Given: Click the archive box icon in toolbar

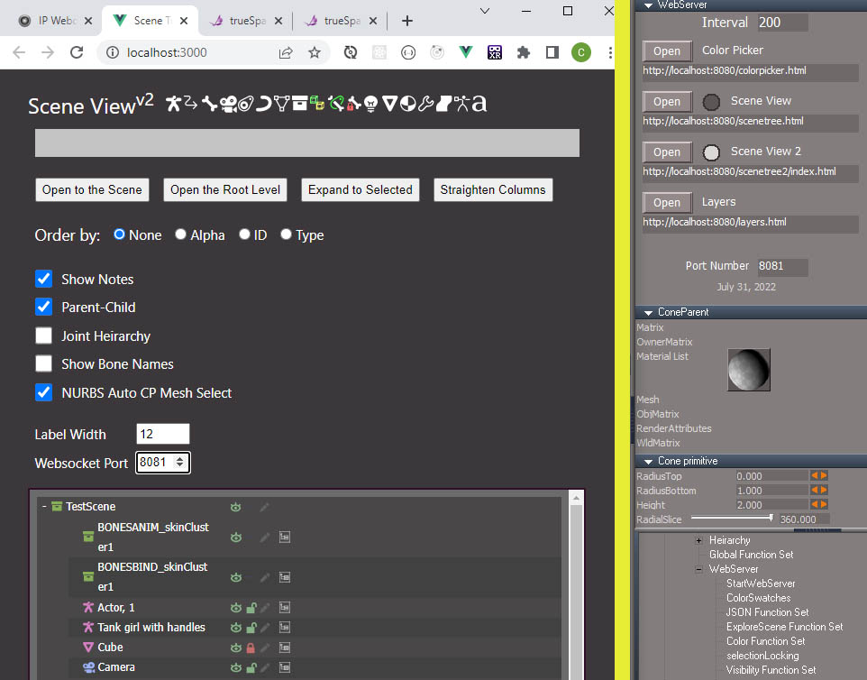Looking at the screenshot, I should tap(300, 104).
